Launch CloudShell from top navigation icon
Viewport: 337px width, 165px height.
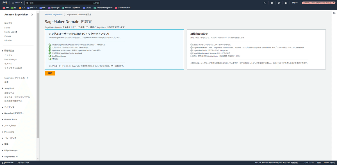[265, 3]
